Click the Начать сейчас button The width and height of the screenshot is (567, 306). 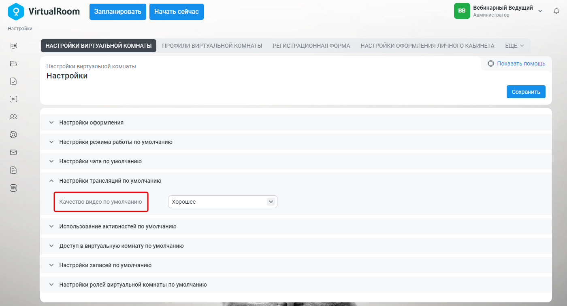(177, 12)
